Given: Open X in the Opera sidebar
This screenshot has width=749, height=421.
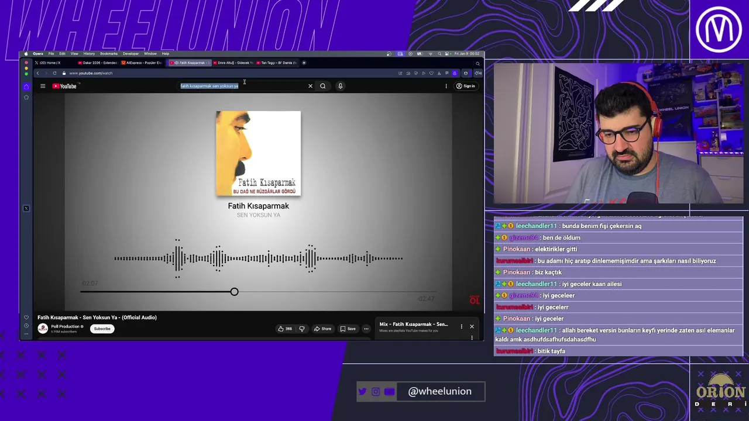Looking at the screenshot, I should 26,208.
